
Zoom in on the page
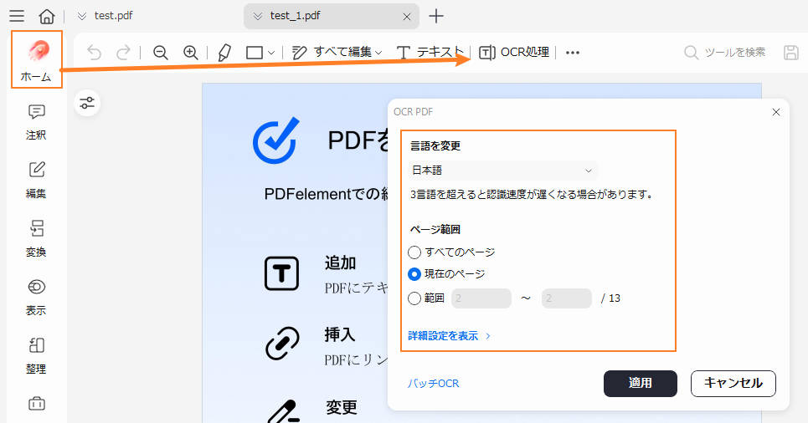191,53
